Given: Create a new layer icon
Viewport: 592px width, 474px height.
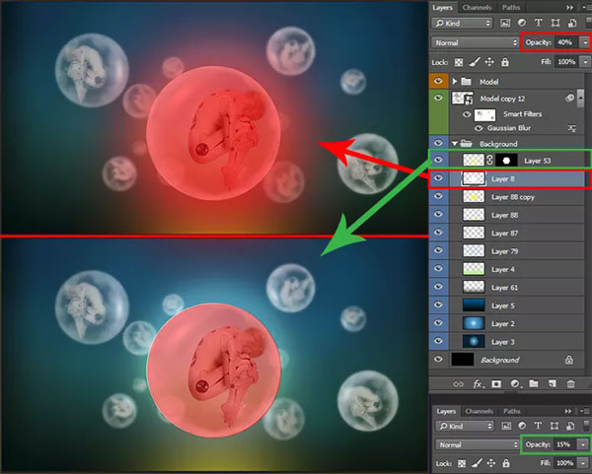Looking at the screenshot, I should click(x=552, y=384).
